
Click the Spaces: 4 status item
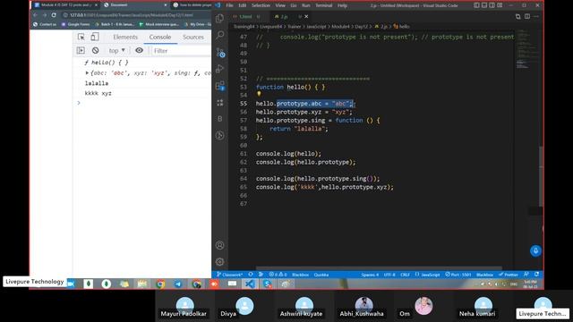pyautogui.click(x=370, y=275)
